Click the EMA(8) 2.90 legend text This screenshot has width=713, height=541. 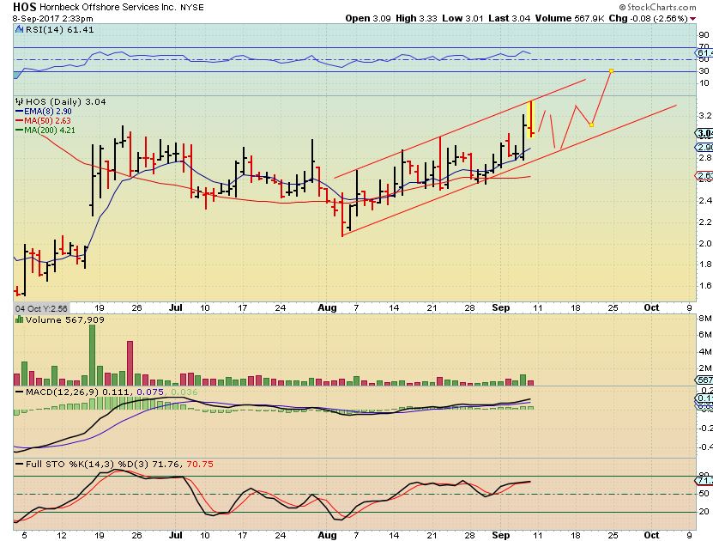click(48, 112)
